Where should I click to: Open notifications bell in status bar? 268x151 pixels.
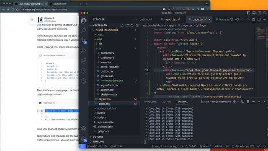[265, 146]
